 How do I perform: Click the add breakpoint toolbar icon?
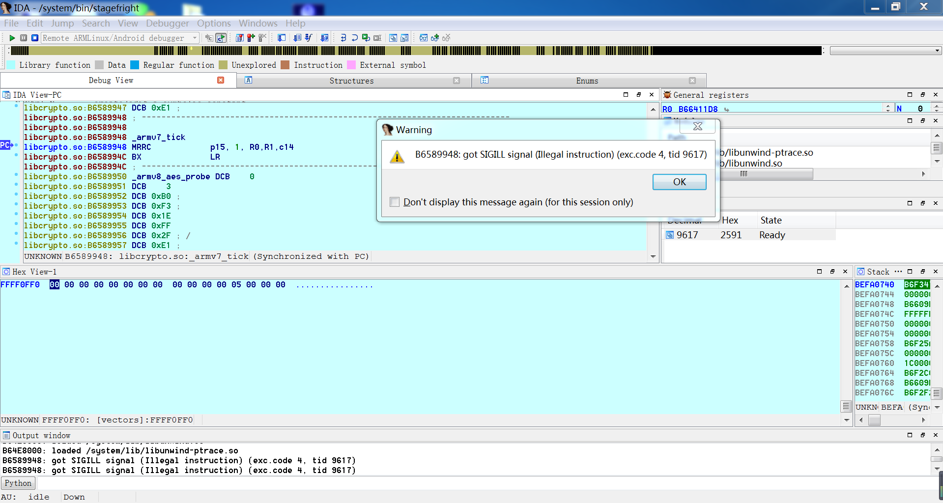[x=251, y=38]
